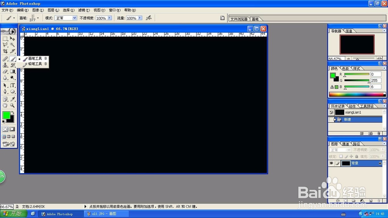This screenshot has height=218, width=388.
Task: Click the R value input field
Action: coord(376,74)
